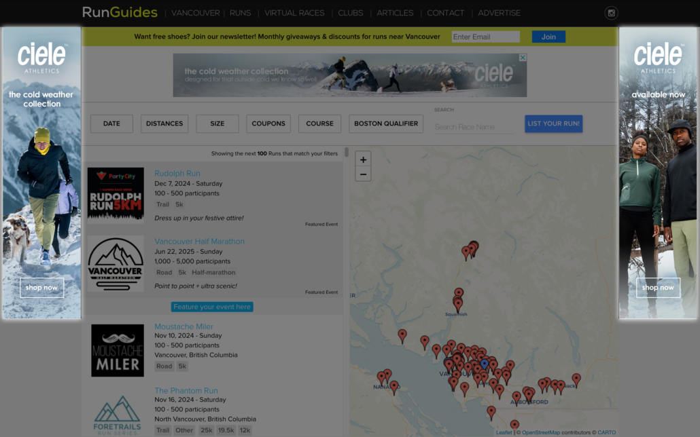Open VIRTUAL RACES in the navigation
Image resolution: width=700 pixels, height=437 pixels.
click(294, 13)
